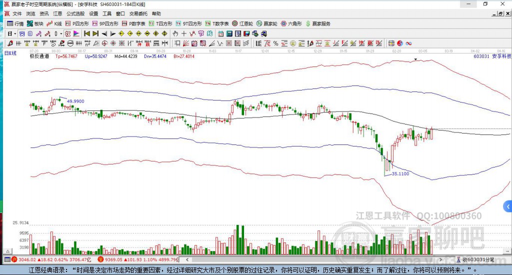This screenshot has height=275, width=512.
Task: Click the last yellow diamond icon
Action: point(164,33)
